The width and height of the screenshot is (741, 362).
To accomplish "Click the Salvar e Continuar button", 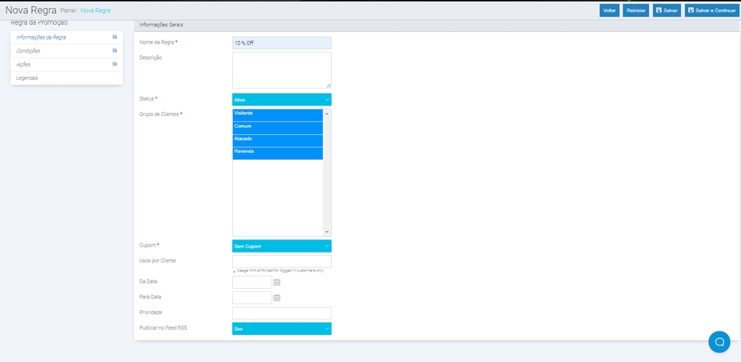I will [711, 11].
